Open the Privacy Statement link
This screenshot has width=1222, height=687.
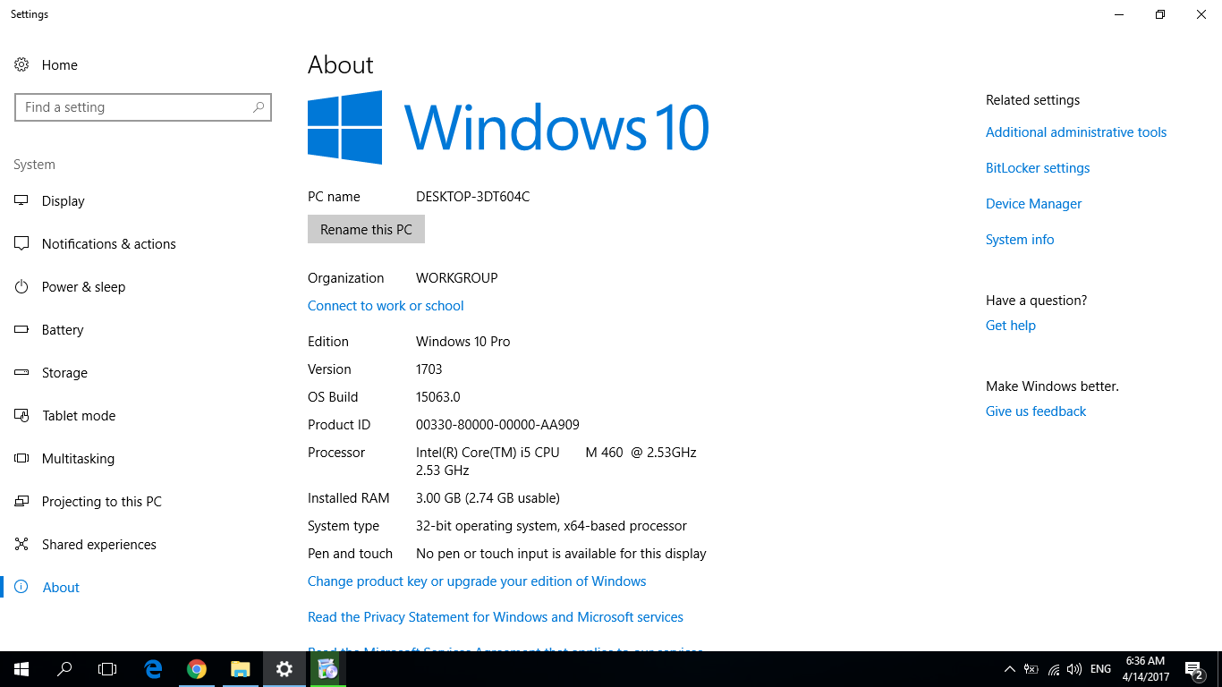coord(496,617)
